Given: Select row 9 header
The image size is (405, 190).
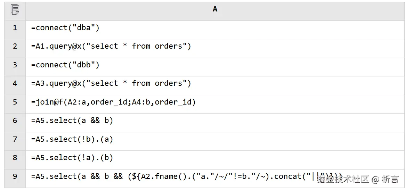Looking at the screenshot, I should 15,176.
